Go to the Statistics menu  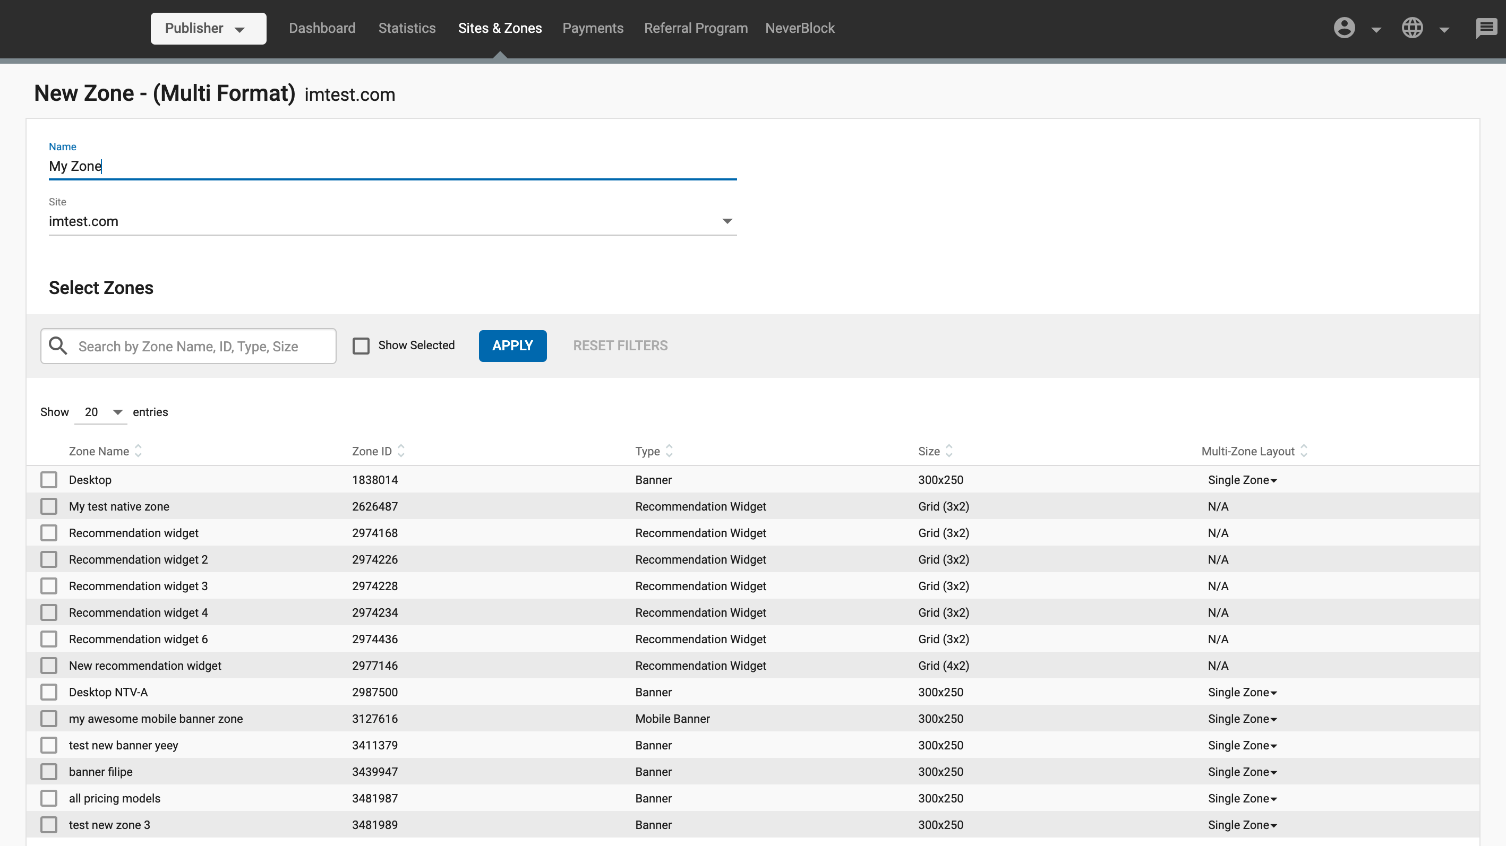click(x=406, y=28)
